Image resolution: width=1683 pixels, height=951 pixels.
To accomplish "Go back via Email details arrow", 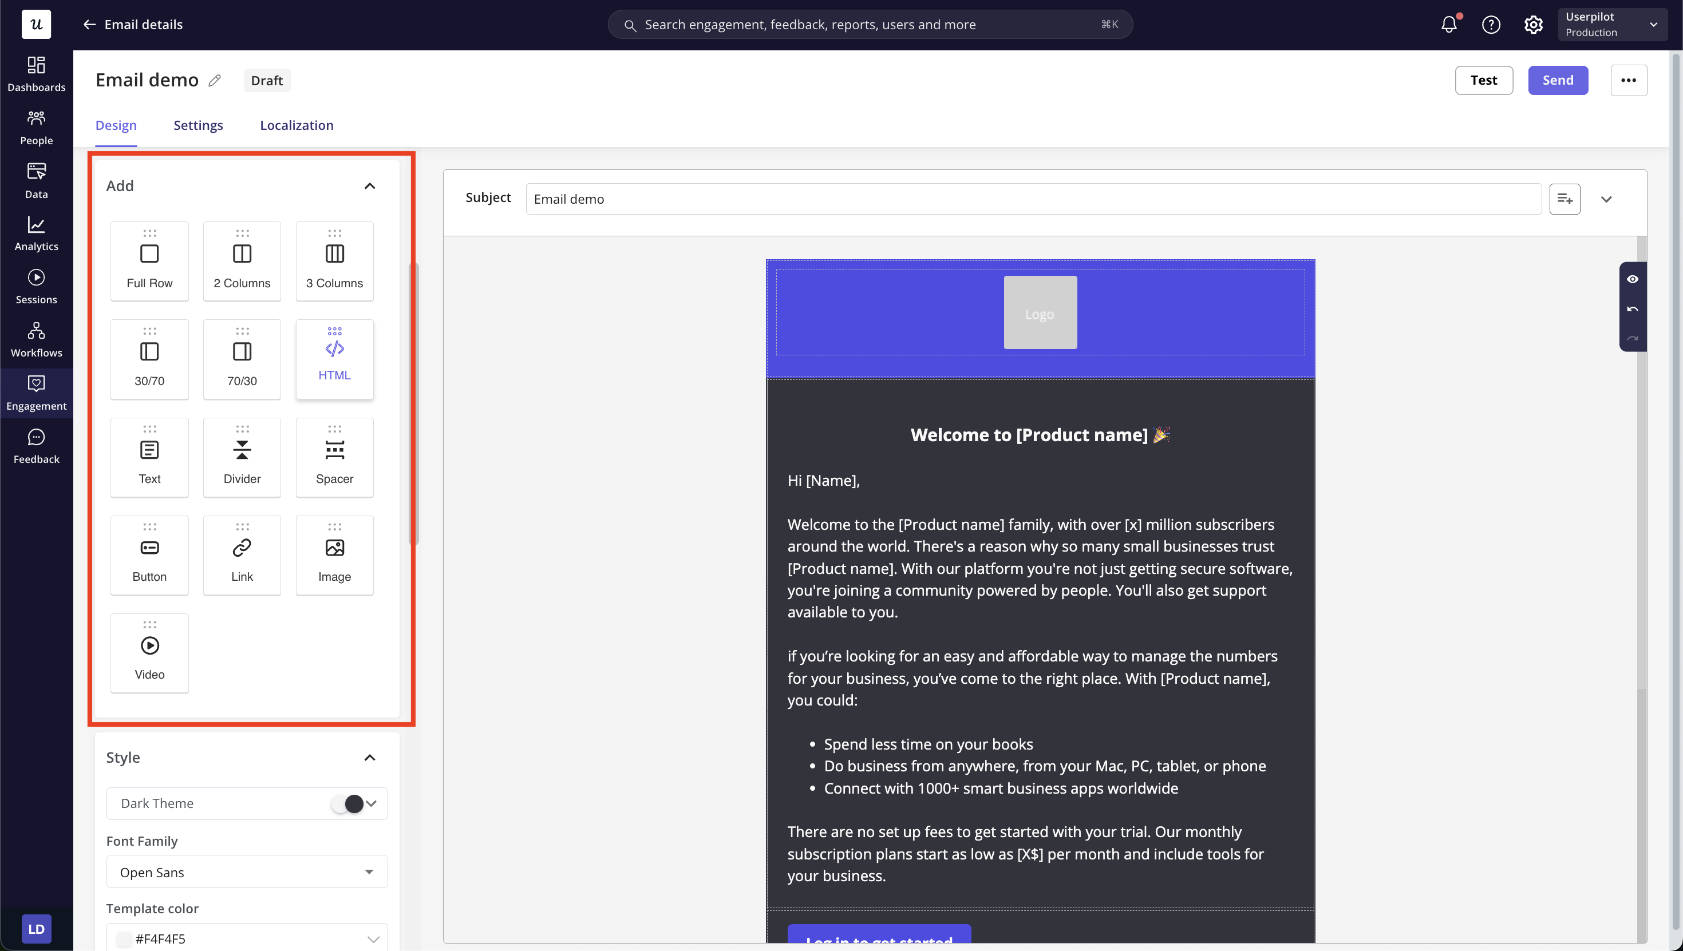I will tap(89, 25).
